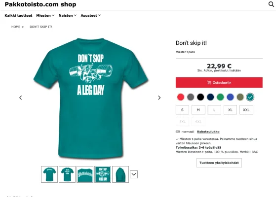Add the shirt via Ostoskoriin button
Viewport: 276px width, 197px height.
219,83
